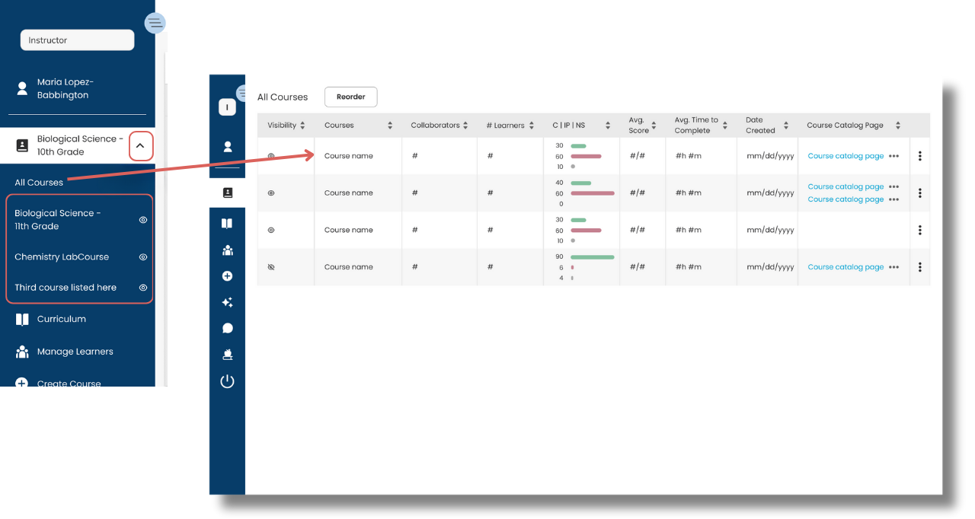Viewport: 975px width, 519px height.
Task: Open Third course listed here in sidebar
Action: [x=66, y=288]
